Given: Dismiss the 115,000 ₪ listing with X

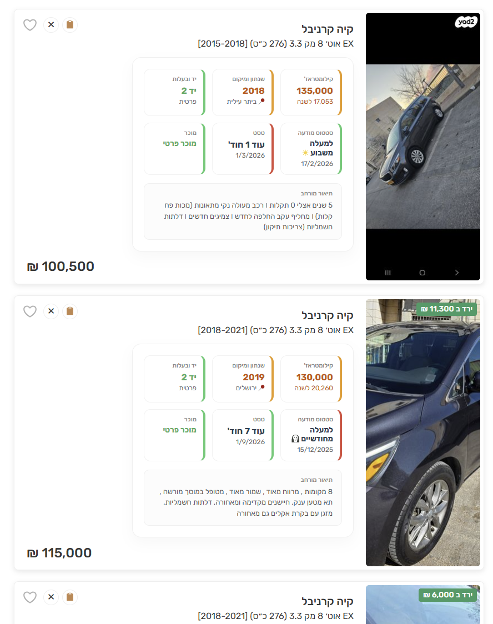Looking at the screenshot, I should pyautogui.click(x=51, y=311).
